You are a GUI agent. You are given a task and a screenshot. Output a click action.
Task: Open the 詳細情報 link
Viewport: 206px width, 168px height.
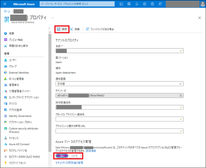tap(91, 151)
